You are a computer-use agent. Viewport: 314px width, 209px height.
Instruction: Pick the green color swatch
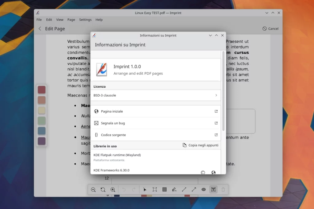42,120
